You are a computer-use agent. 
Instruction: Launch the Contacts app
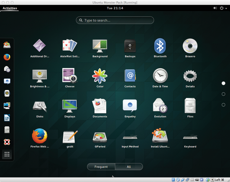coord(130,78)
